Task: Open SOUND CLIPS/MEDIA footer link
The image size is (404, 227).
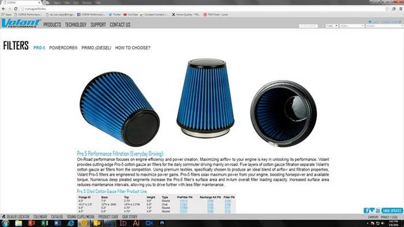Action: pyautogui.click(x=81, y=217)
